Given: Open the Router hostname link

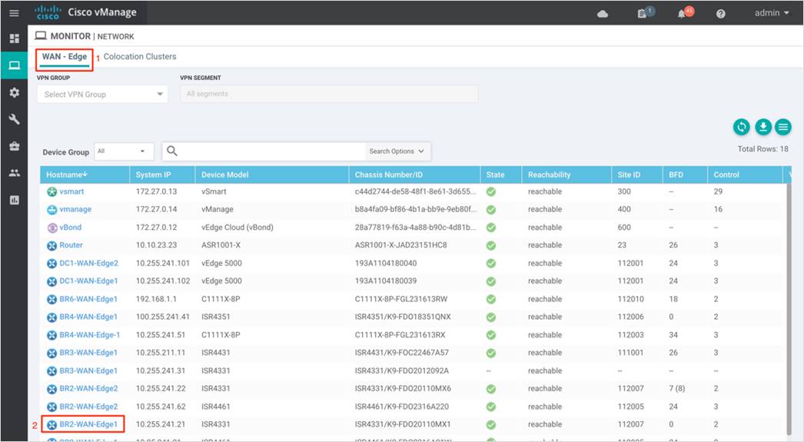Looking at the screenshot, I should pyautogui.click(x=71, y=245).
